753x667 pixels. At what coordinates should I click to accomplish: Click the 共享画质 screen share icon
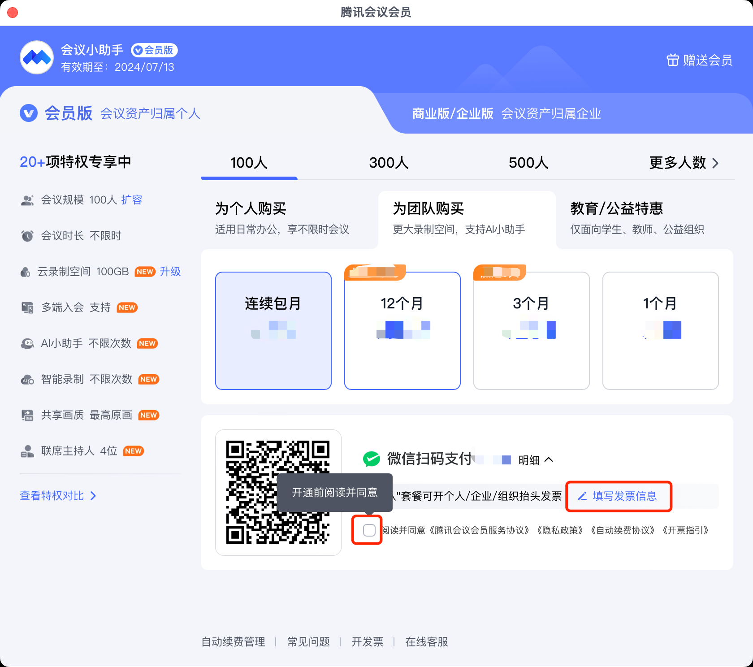coord(27,415)
